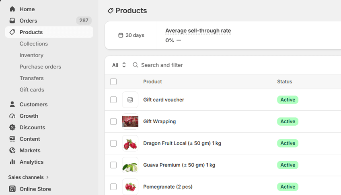Click the Status column header
Viewport: 341px width, 195px height.
(x=284, y=82)
